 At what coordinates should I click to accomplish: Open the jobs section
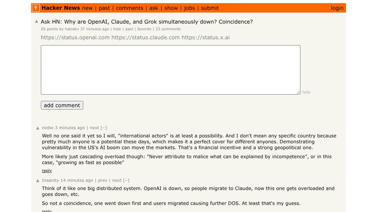point(189,8)
